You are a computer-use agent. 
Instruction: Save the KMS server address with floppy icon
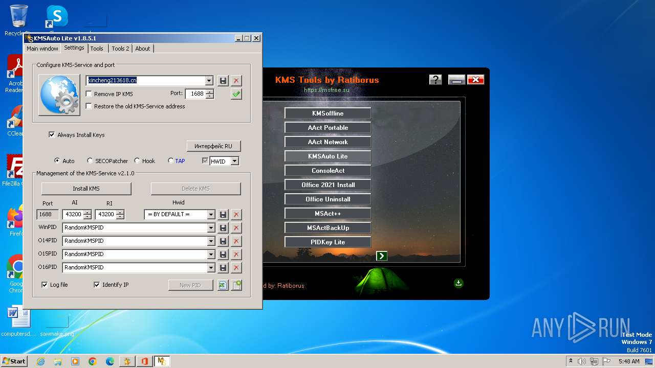point(223,81)
